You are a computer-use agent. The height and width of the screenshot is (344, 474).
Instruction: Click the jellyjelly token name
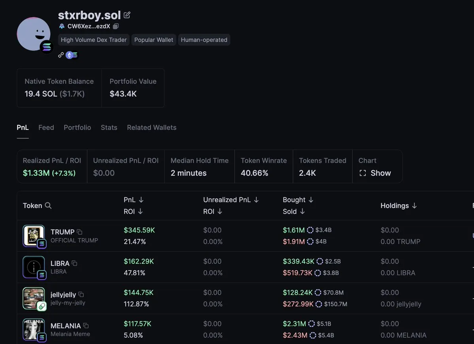63,295
